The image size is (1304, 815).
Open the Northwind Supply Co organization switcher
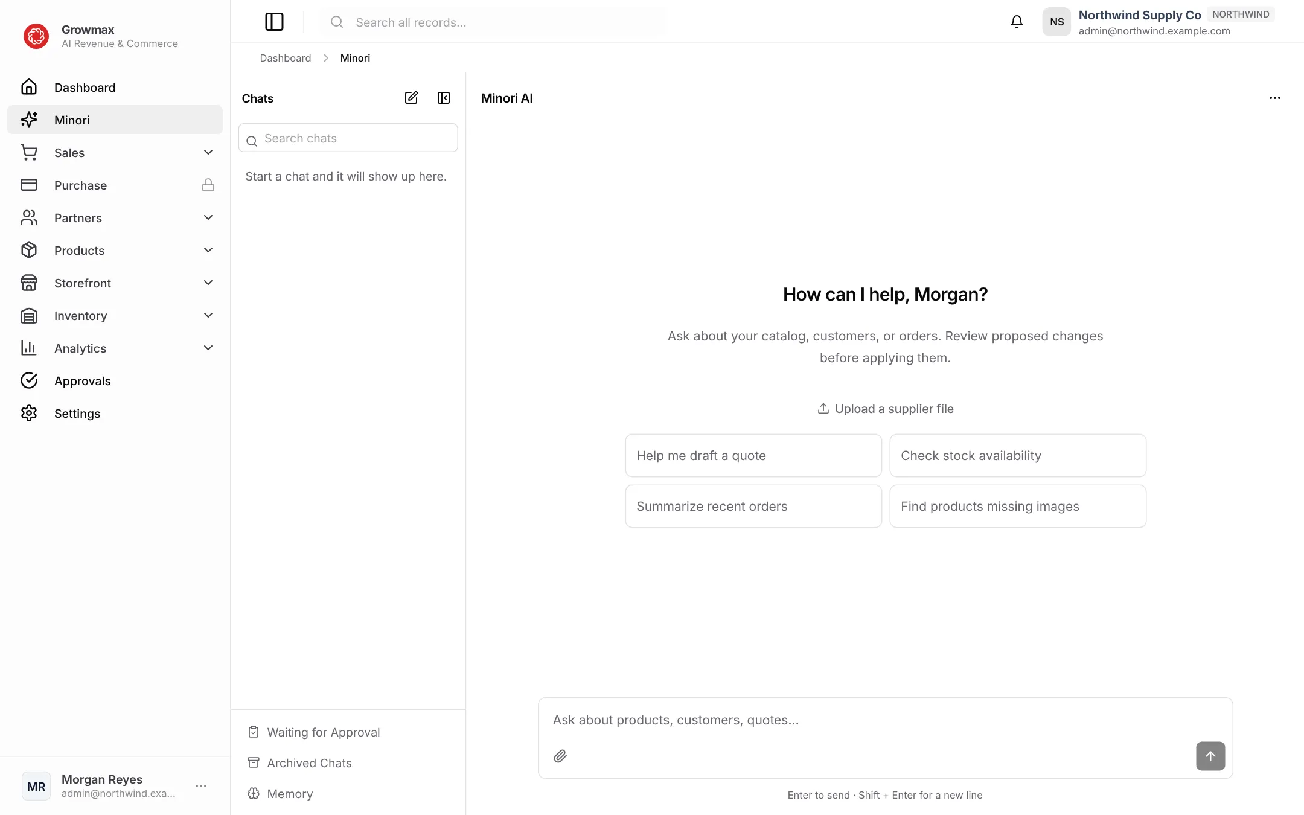click(x=1159, y=22)
